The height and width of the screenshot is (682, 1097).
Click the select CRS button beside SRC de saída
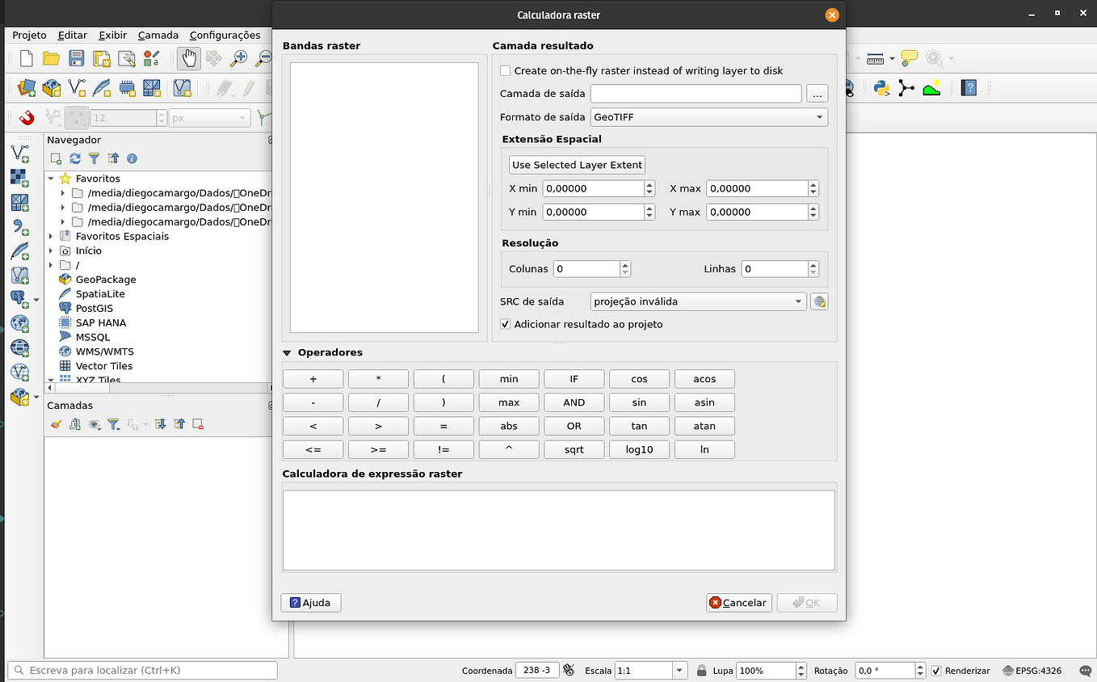819,301
